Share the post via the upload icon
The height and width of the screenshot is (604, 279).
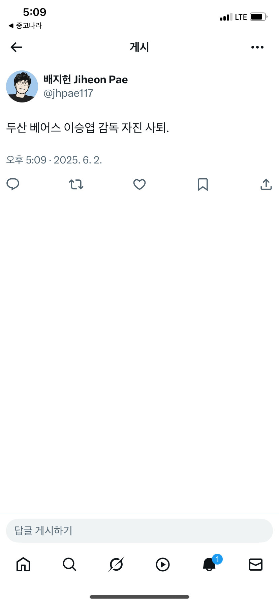click(x=266, y=184)
